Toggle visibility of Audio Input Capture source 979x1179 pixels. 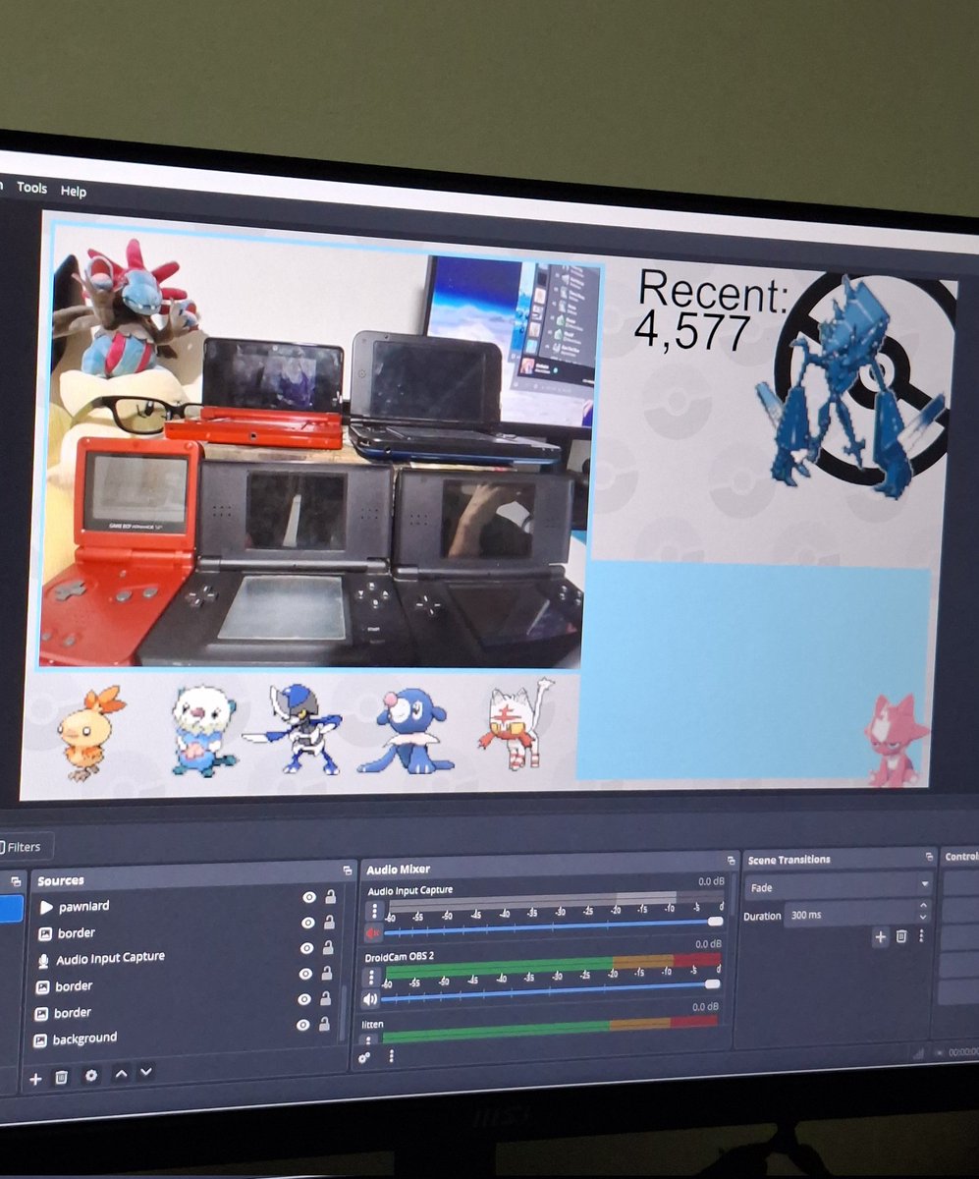click(x=307, y=948)
